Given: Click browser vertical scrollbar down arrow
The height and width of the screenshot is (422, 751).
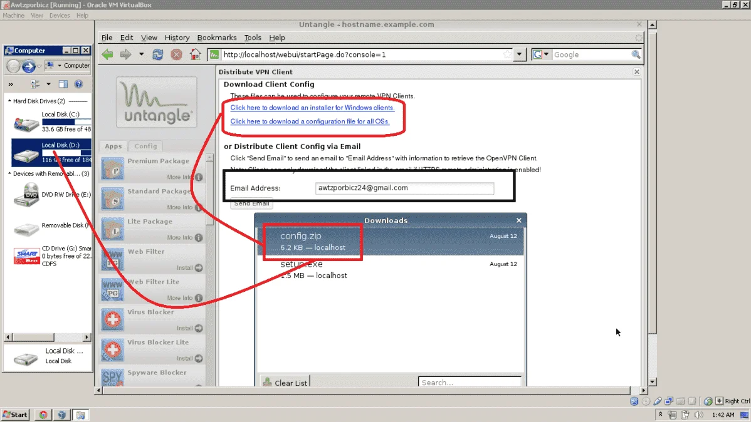Looking at the screenshot, I should coord(653,382).
